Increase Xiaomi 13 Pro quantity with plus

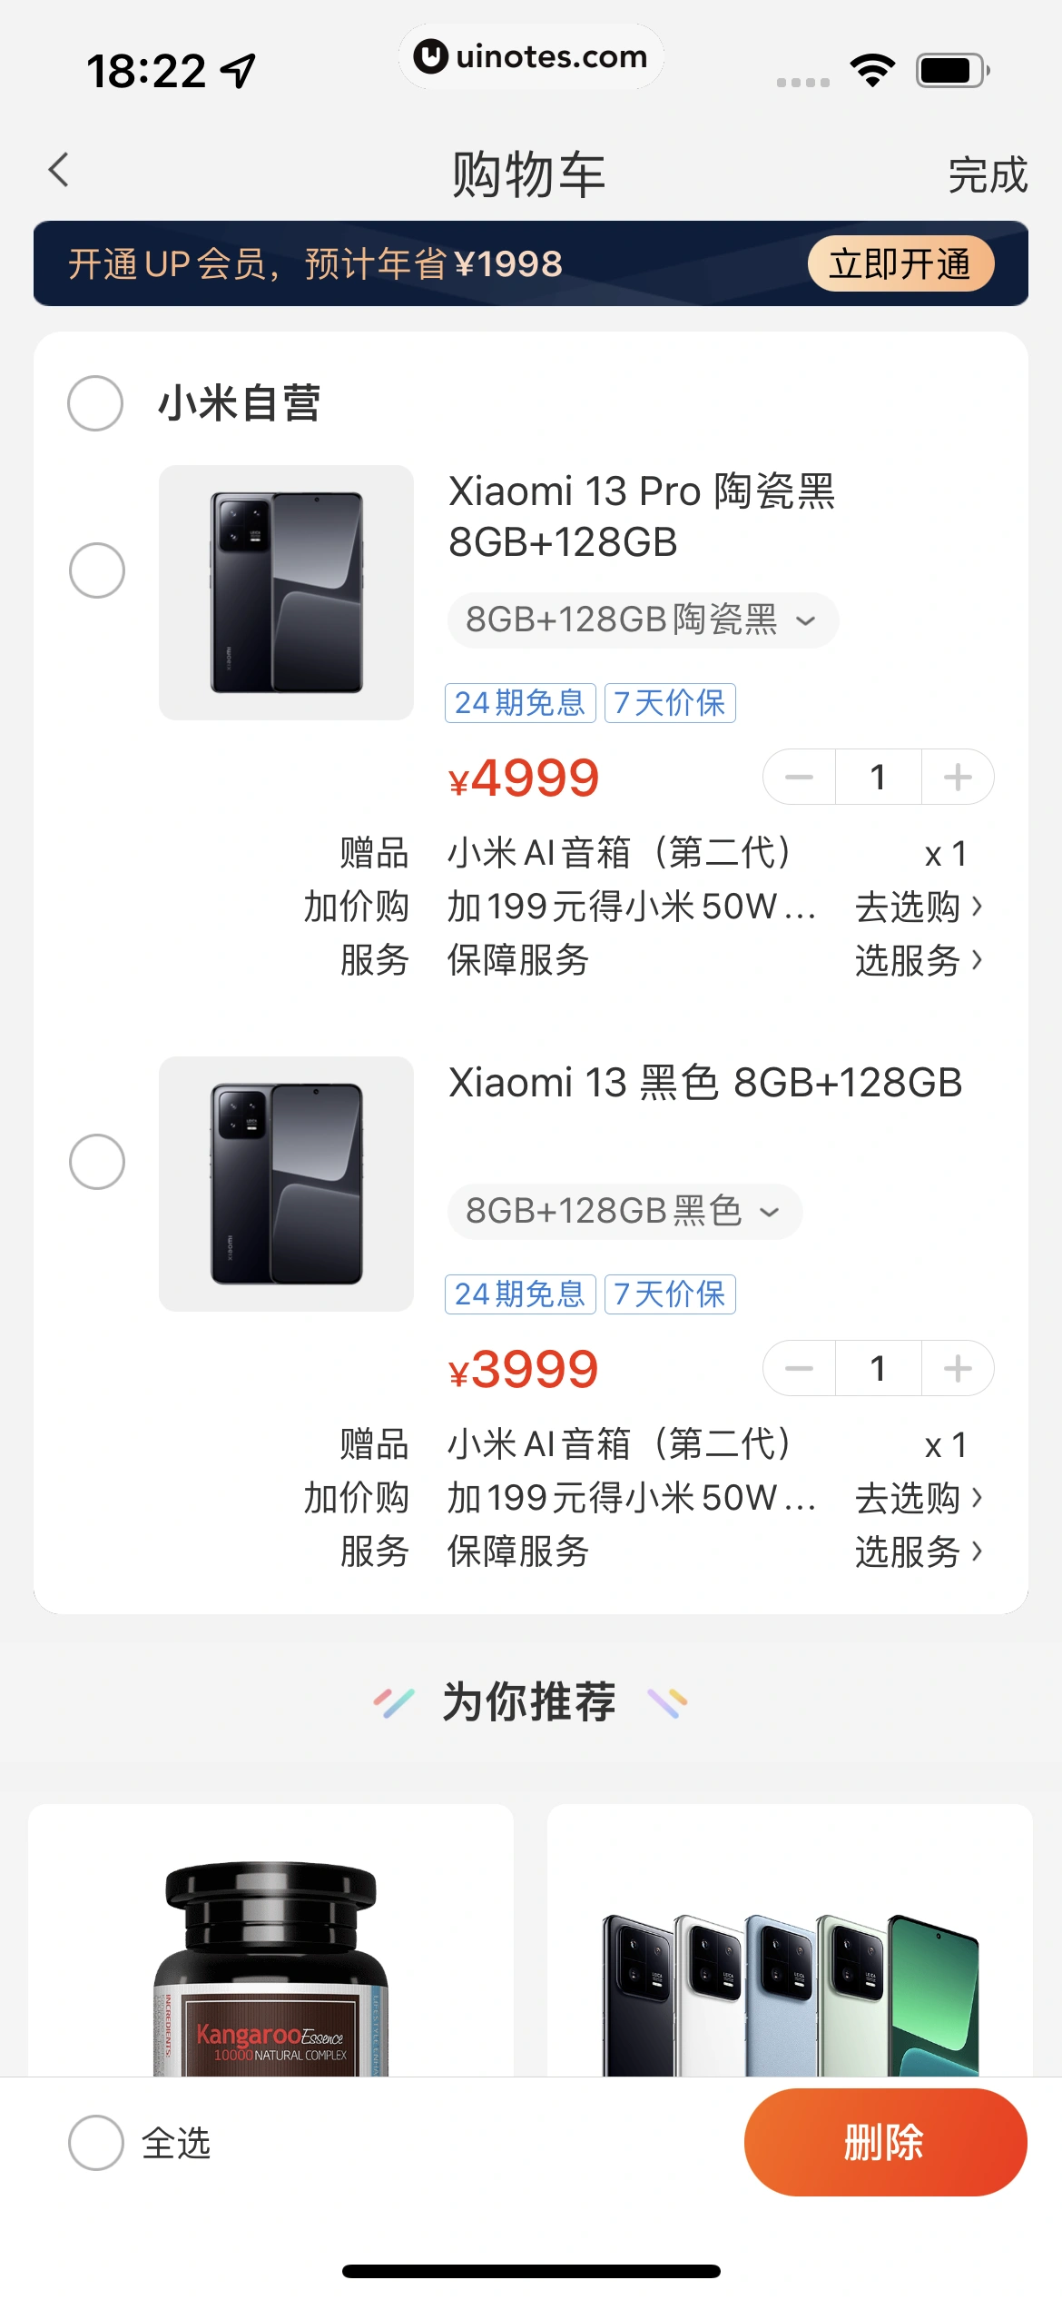(x=958, y=778)
